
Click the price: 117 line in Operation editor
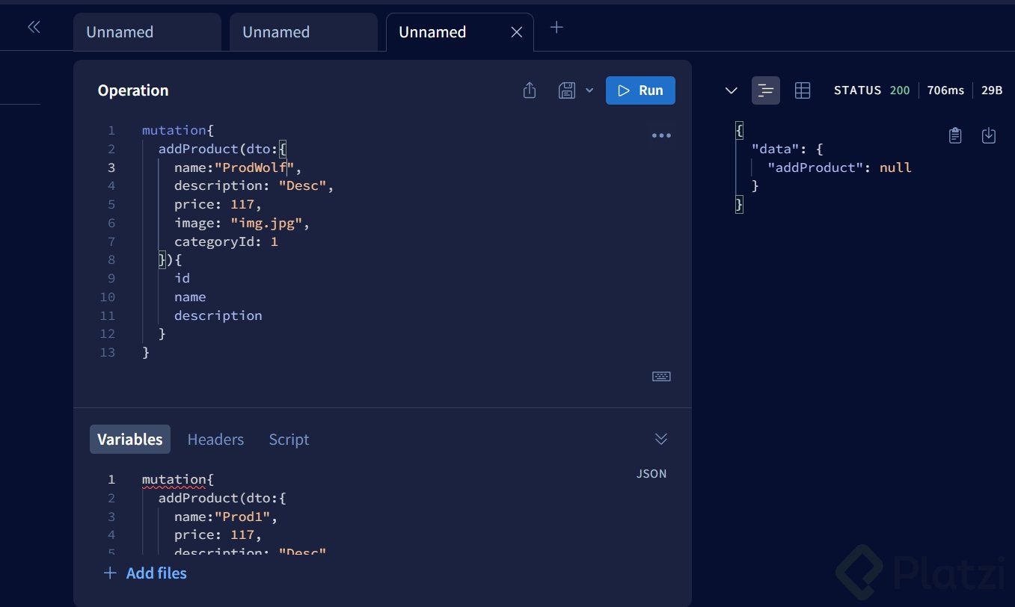pyautogui.click(x=218, y=204)
